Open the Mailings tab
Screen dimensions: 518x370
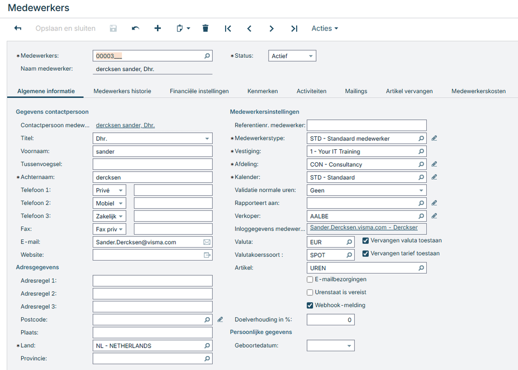pyautogui.click(x=356, y=91)
